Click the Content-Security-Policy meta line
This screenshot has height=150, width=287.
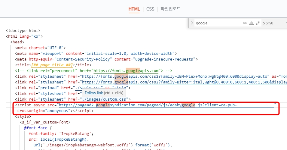click(x=106, y=59)
